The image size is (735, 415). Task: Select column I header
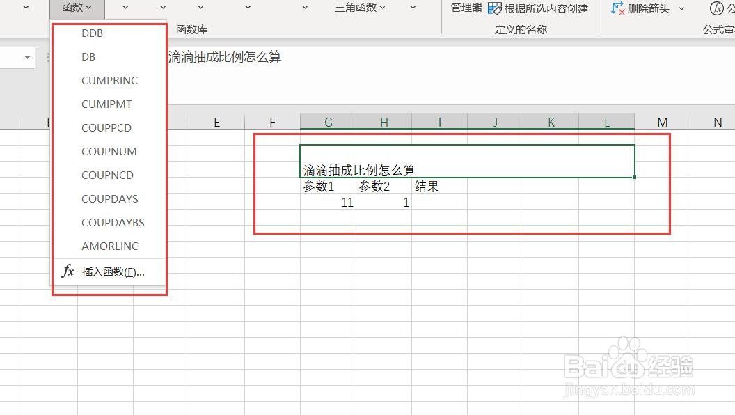click(440, 122)
